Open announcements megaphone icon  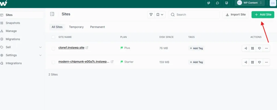(209, 3)
